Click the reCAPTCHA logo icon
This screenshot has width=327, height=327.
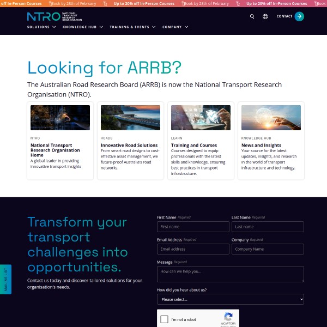[228, 317]
